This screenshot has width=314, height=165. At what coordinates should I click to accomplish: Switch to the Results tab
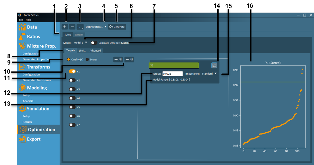click(79, 35)
